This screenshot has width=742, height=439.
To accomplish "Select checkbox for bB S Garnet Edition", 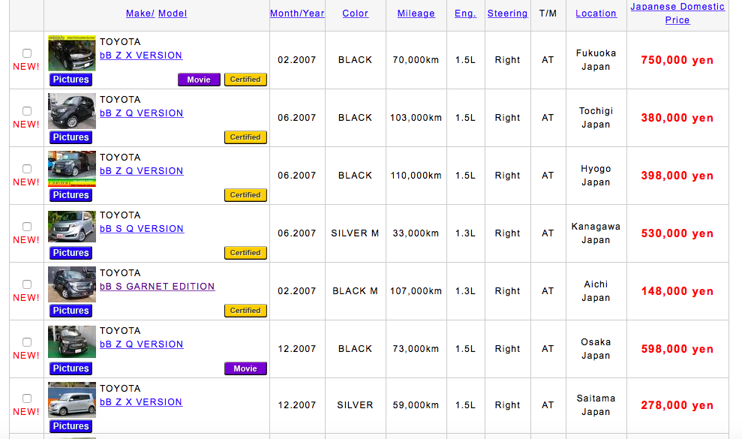I will pyautogui.click(x=27, y=284).
